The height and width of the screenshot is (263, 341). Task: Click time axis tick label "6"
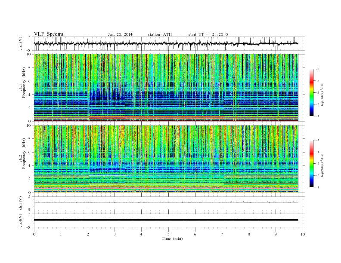tap(195, 234)
